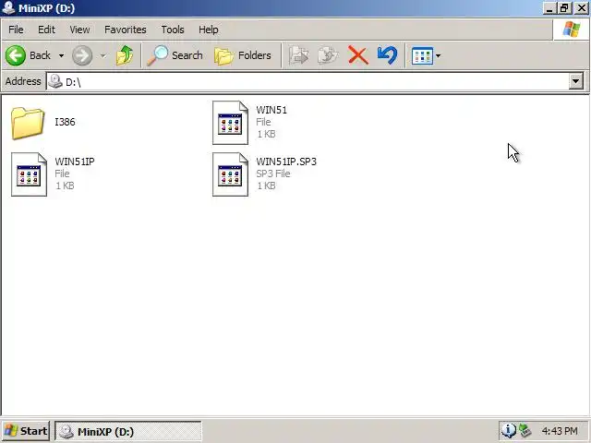Click the network tray icon
Viewport: 591px width, 443px height.
[x=525, y=431]
